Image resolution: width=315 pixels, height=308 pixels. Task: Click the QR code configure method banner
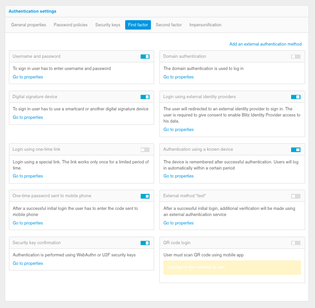(232, 267)
